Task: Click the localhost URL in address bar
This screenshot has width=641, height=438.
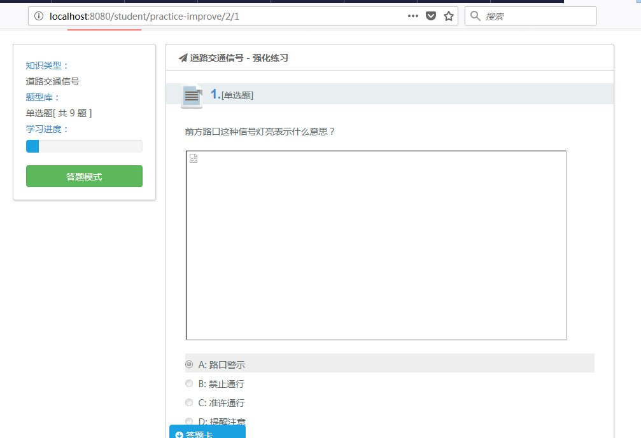Action: point(144,16)
